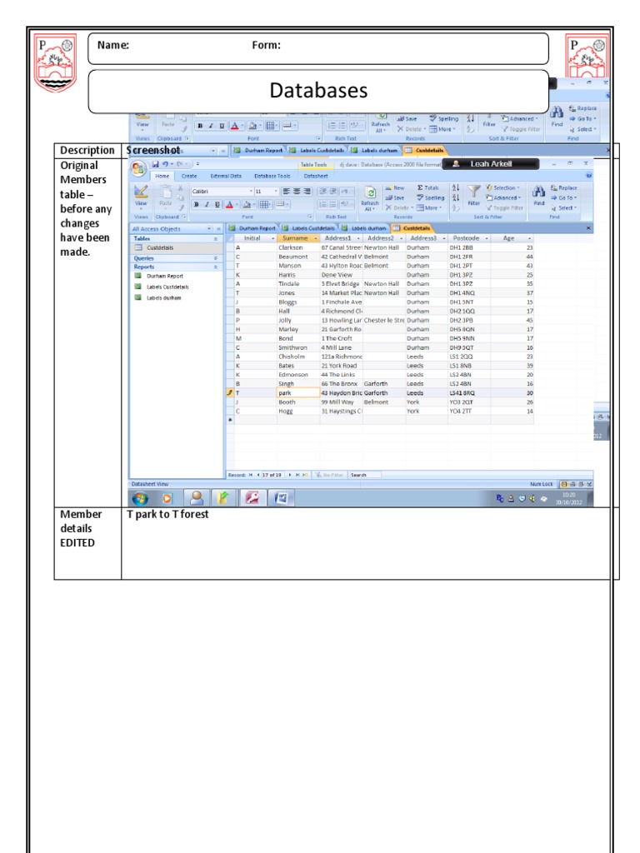The height and width of the screenshot is (853, 640).
Task: Switch to the Durham Report document tab
Action: click(x=253, y=228)
